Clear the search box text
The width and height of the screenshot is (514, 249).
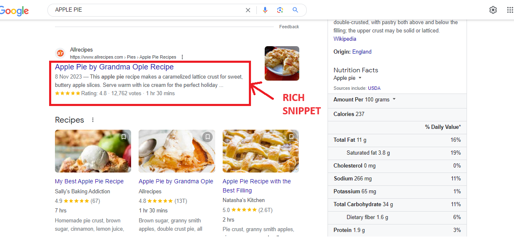tap(248, 10)
